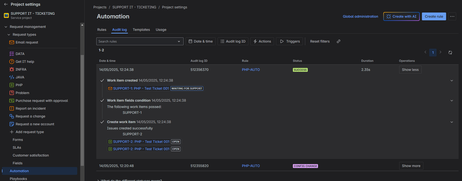The width and height of the screenshot is (462, 181).
Task: Click the INFRA bug icon
Action: point(12,69)
